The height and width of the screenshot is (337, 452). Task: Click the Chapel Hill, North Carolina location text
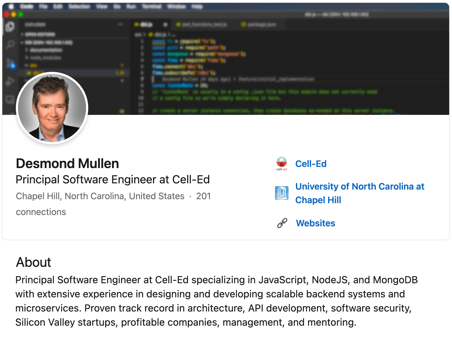pos(100,196)
